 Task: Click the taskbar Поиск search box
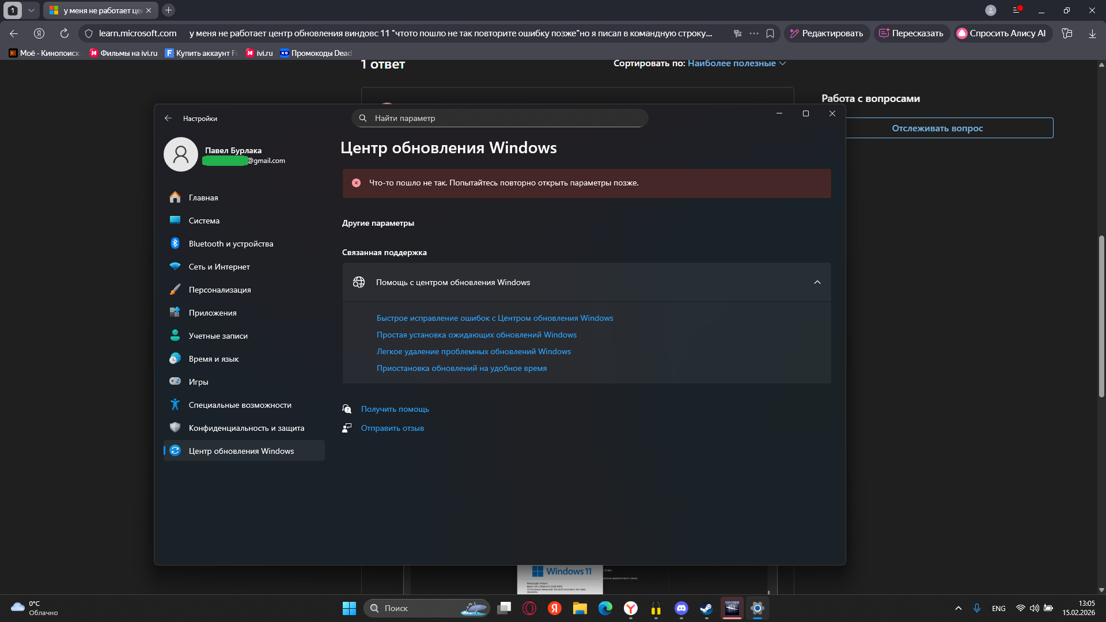(x=426, y=608)
